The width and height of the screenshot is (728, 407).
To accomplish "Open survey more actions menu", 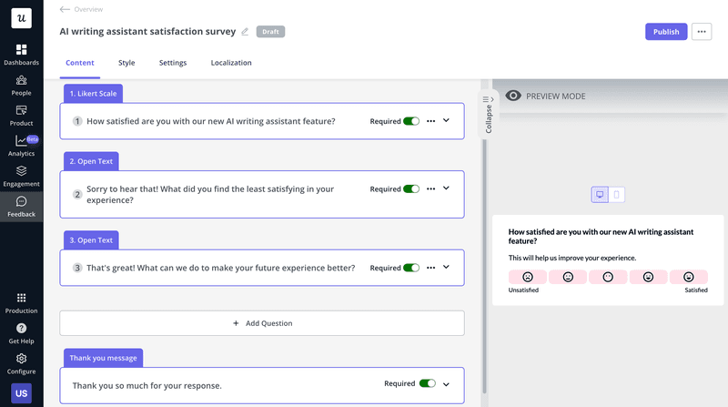I will (702, 32).
